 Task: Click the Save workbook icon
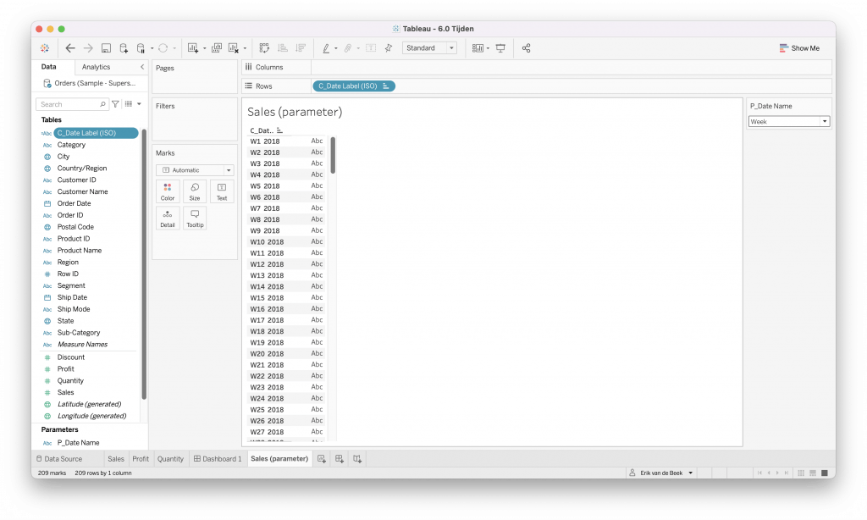point(106,48)
